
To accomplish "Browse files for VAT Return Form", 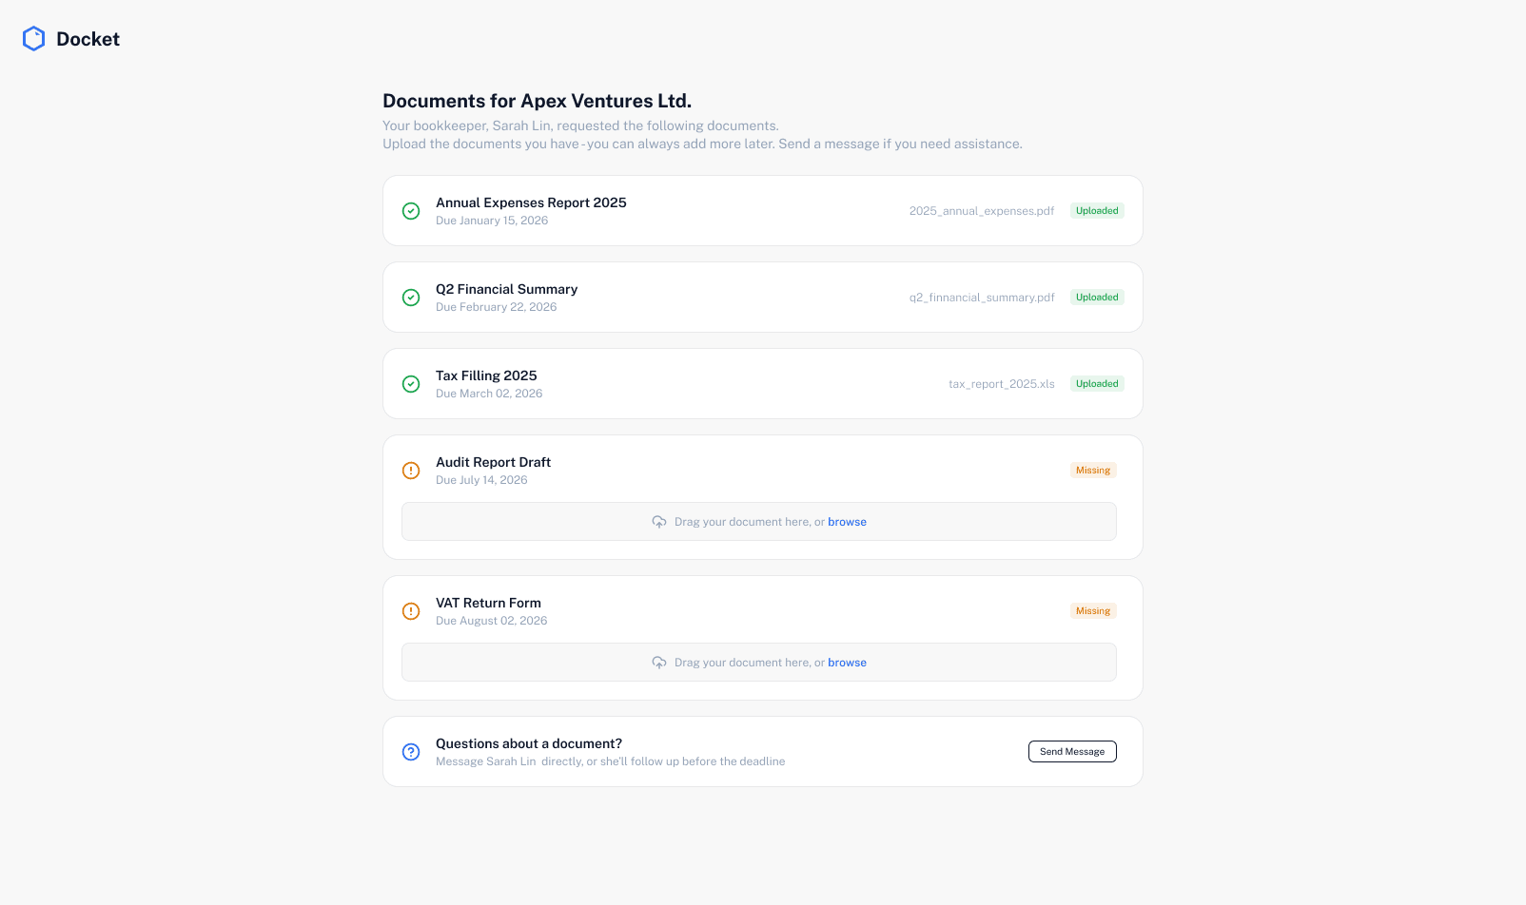I will tap(847, 663).
